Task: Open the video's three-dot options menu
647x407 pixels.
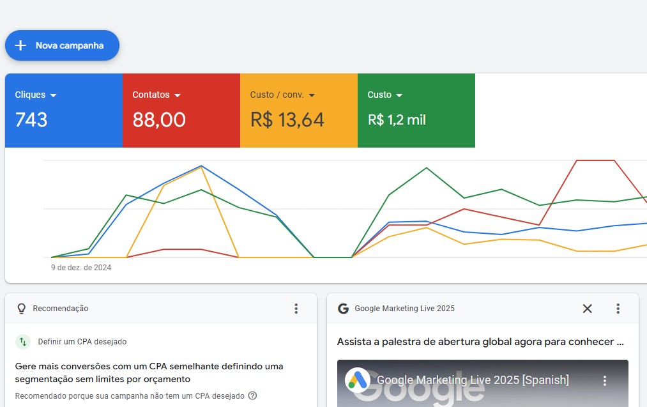Action: pos(604,381)
